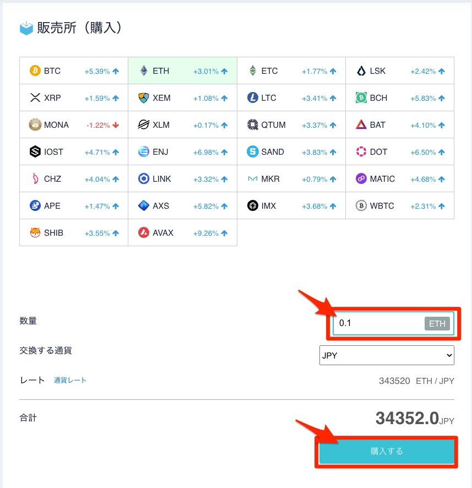Click the XEM coin icon

143,97
